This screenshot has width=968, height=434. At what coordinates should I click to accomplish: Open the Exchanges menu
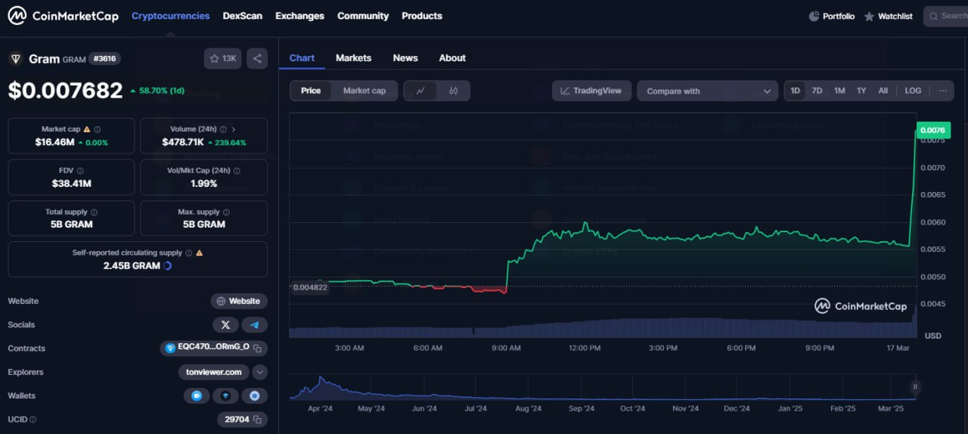point(299,16)
